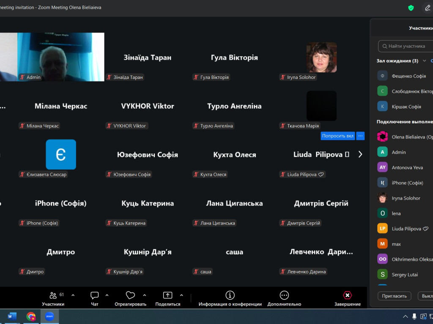Show hidden system tray icons

tap(405, 316)
